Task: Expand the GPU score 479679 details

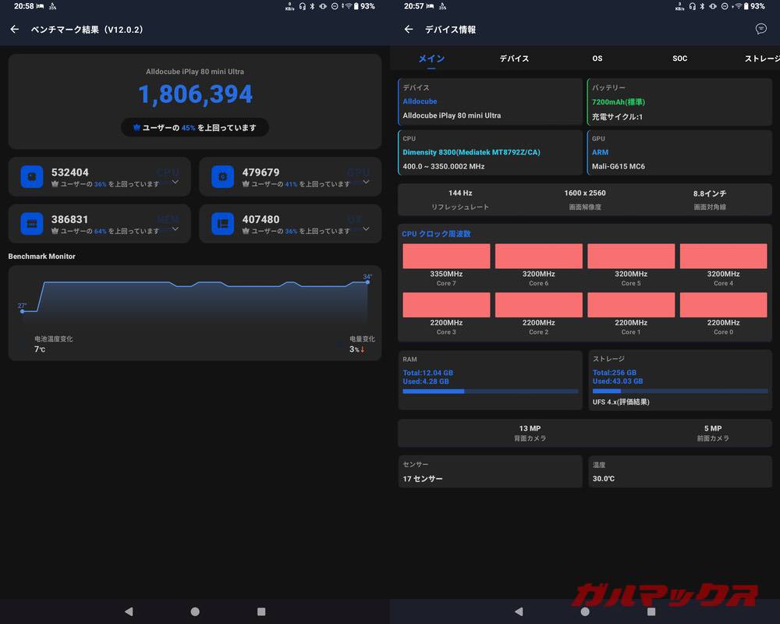Action: pos(366,182)
